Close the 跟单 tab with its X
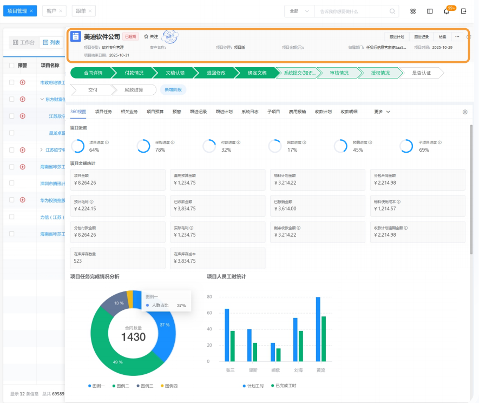The height and width of the screenshot is (403, 479). tap(90, 11)
